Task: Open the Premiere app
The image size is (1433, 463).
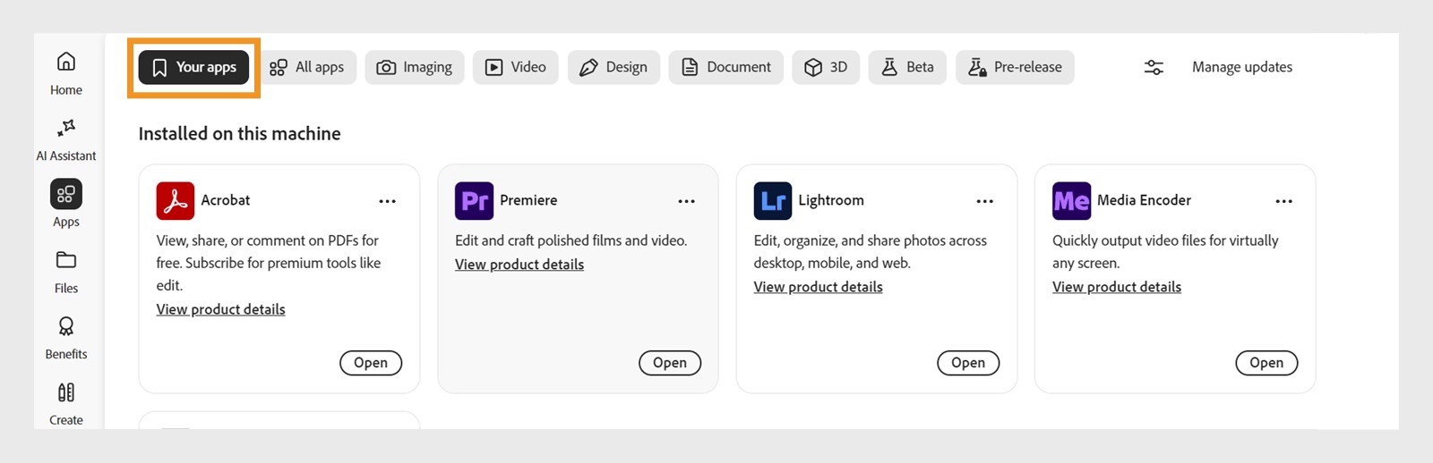Action: tap(670, 363)
